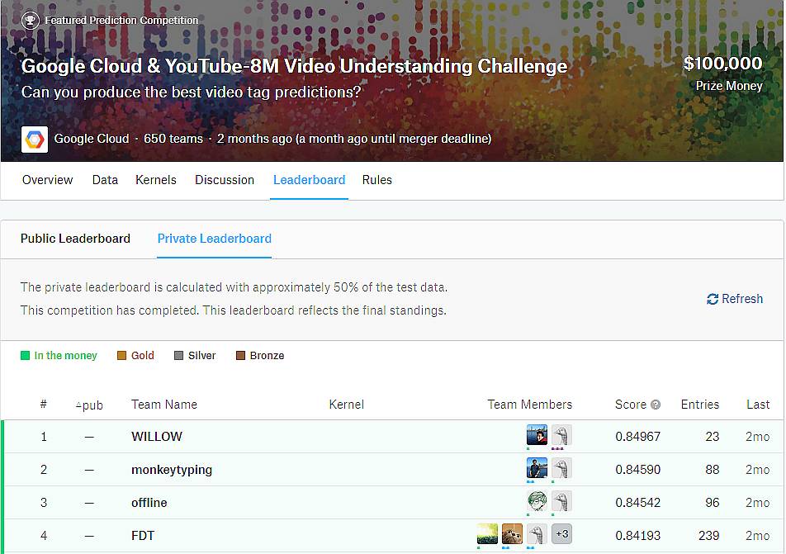Image resolution: width=786 pixels, height=554 pixels.
Task: Open goose avatar of team WILLOW
Action: coord(561,435)
